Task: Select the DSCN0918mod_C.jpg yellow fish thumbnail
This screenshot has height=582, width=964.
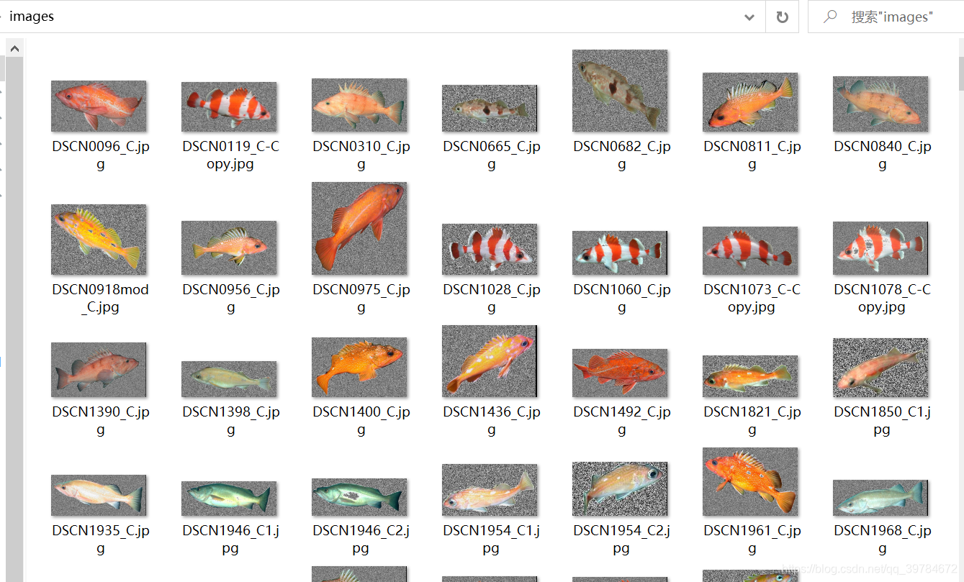Action: [x=99, y=240]
